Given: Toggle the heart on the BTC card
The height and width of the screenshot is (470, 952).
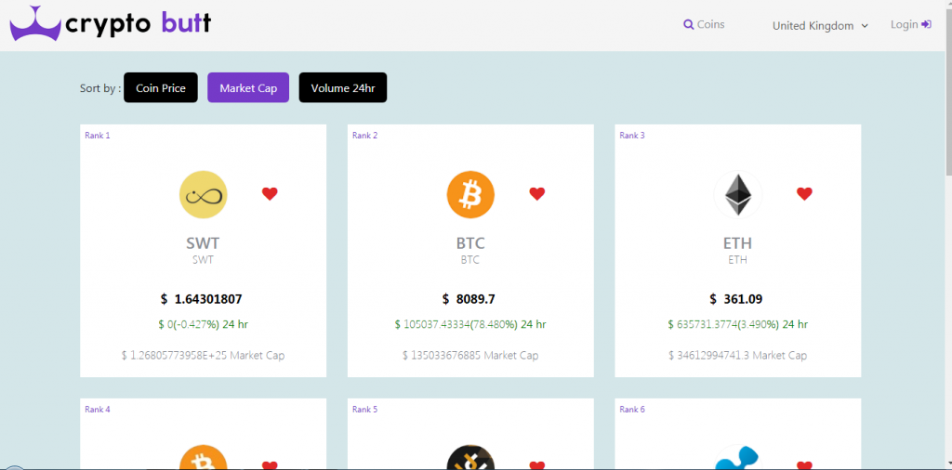Looking at the screenshot, I should [536, 193].
